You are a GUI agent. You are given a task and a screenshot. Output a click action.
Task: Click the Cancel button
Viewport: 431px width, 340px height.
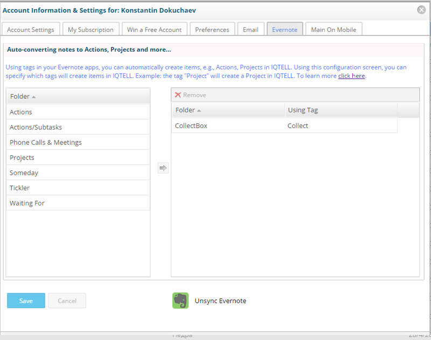pyautogui.click(x=67, y=301)
